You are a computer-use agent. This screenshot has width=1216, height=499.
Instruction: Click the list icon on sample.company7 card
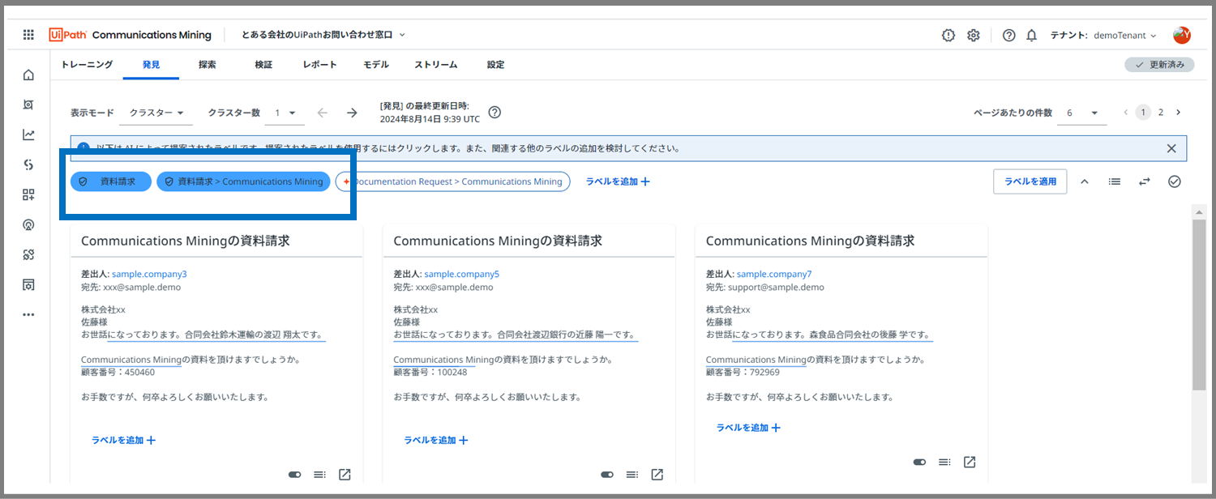click(944, 462)
